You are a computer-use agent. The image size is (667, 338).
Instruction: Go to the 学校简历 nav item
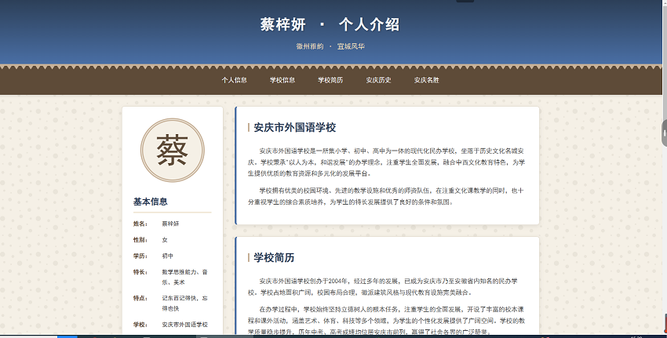coord(330,80)
